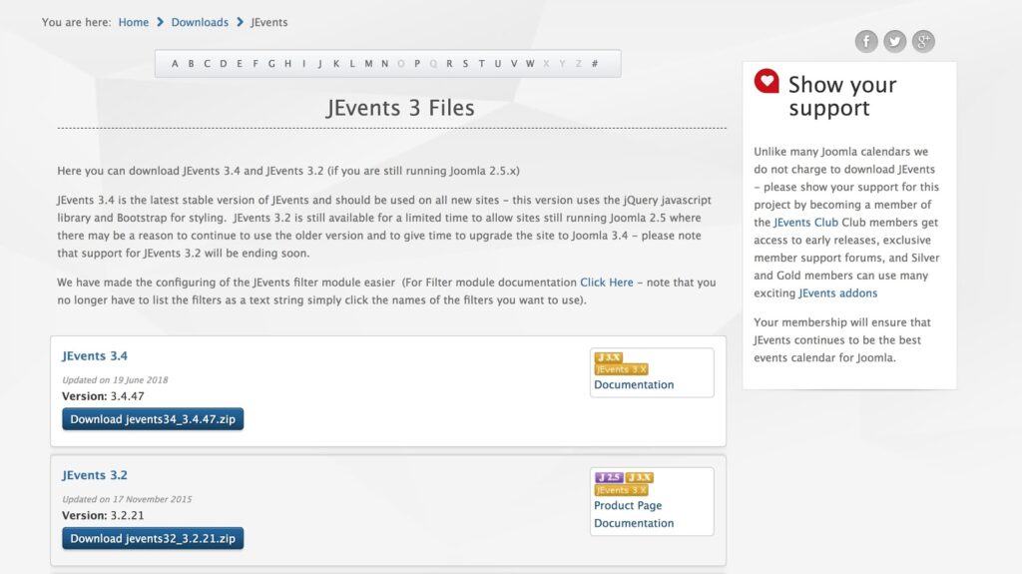
Task: Filter downloads by letter J
Action: click(320, 64)
